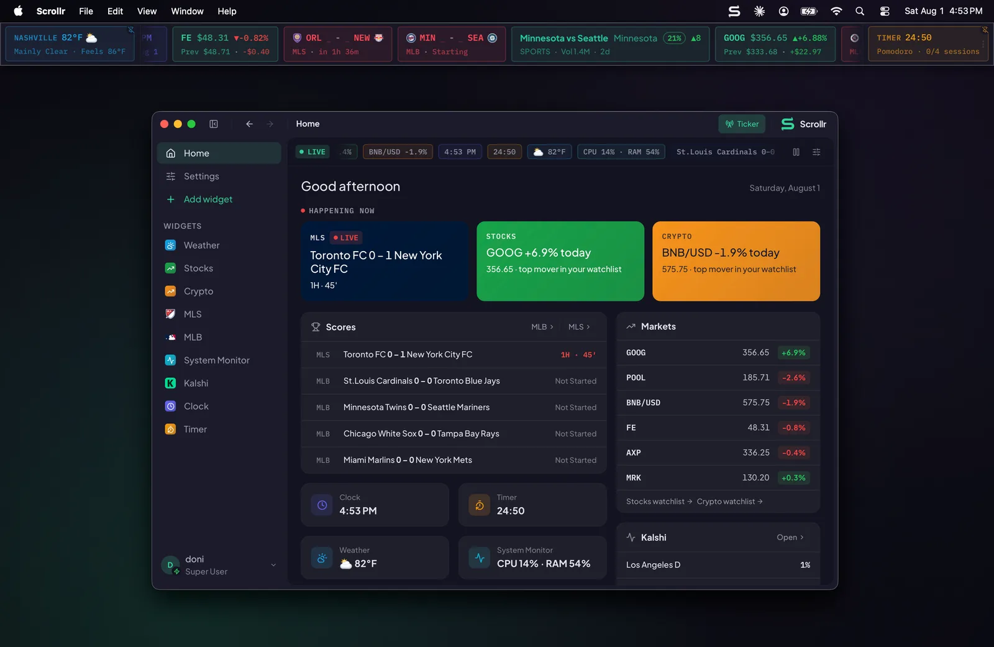The height and width of the screenshot is (647, 994).
Task: Open the Kalshi widget icon in sidebar
Action: click(x=170, y=383)
